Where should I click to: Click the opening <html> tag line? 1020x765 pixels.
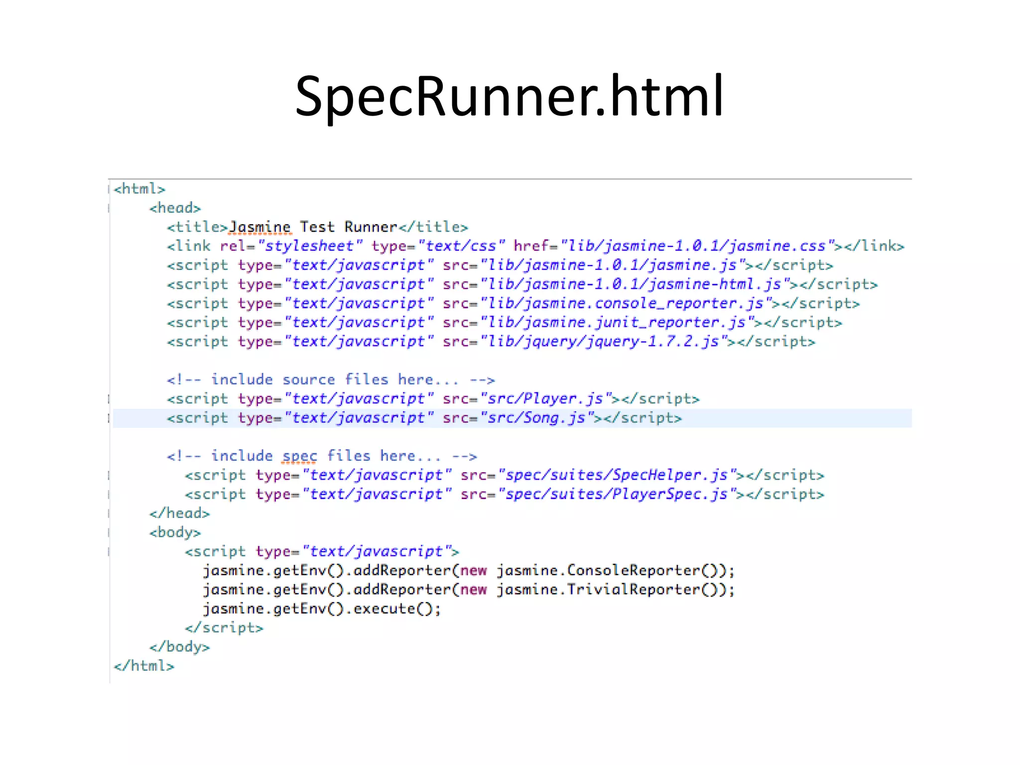(x=139, y=189)
